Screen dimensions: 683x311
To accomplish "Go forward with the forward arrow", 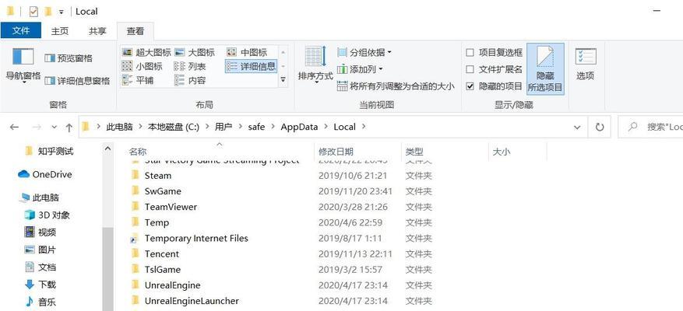I will pos(37,127).
